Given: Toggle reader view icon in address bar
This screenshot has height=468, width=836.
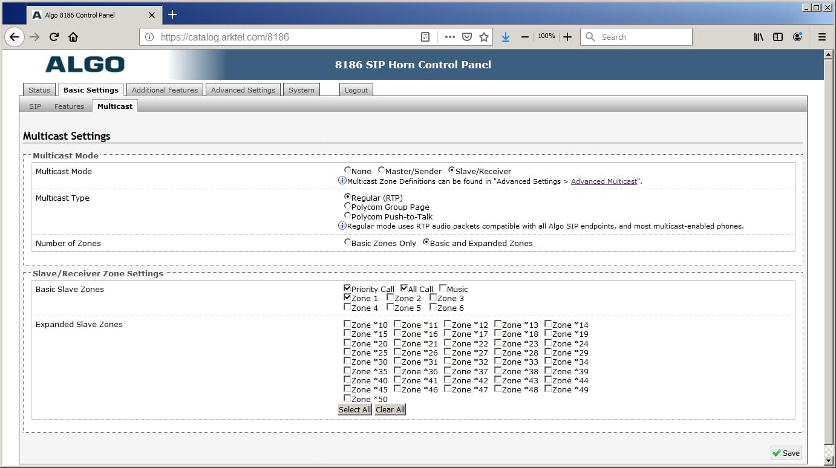Looking at the screenshot, I should [x=425, y=37].
